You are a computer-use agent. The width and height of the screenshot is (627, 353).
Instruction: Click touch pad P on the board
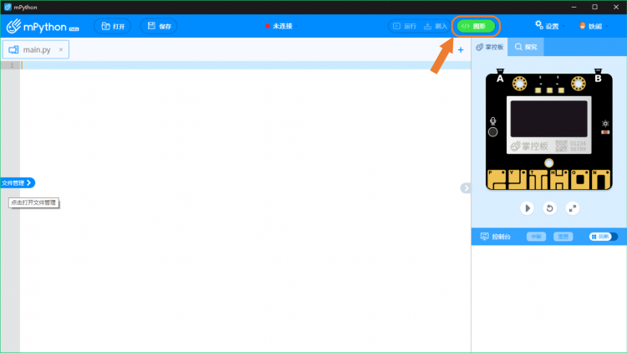click(497, 180)
